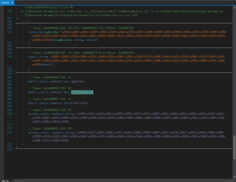This screenshot has height=182, width=236.
Task: Click the DeviceId field identifier
Action: pyautogui.click(x=80, y=103)
